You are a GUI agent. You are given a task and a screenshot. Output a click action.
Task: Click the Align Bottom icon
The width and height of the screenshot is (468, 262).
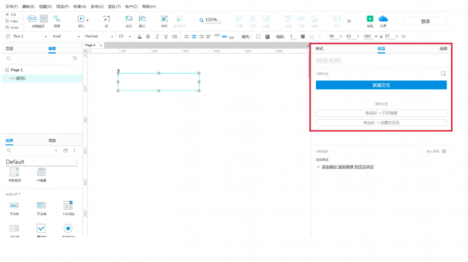pos(315,19)
